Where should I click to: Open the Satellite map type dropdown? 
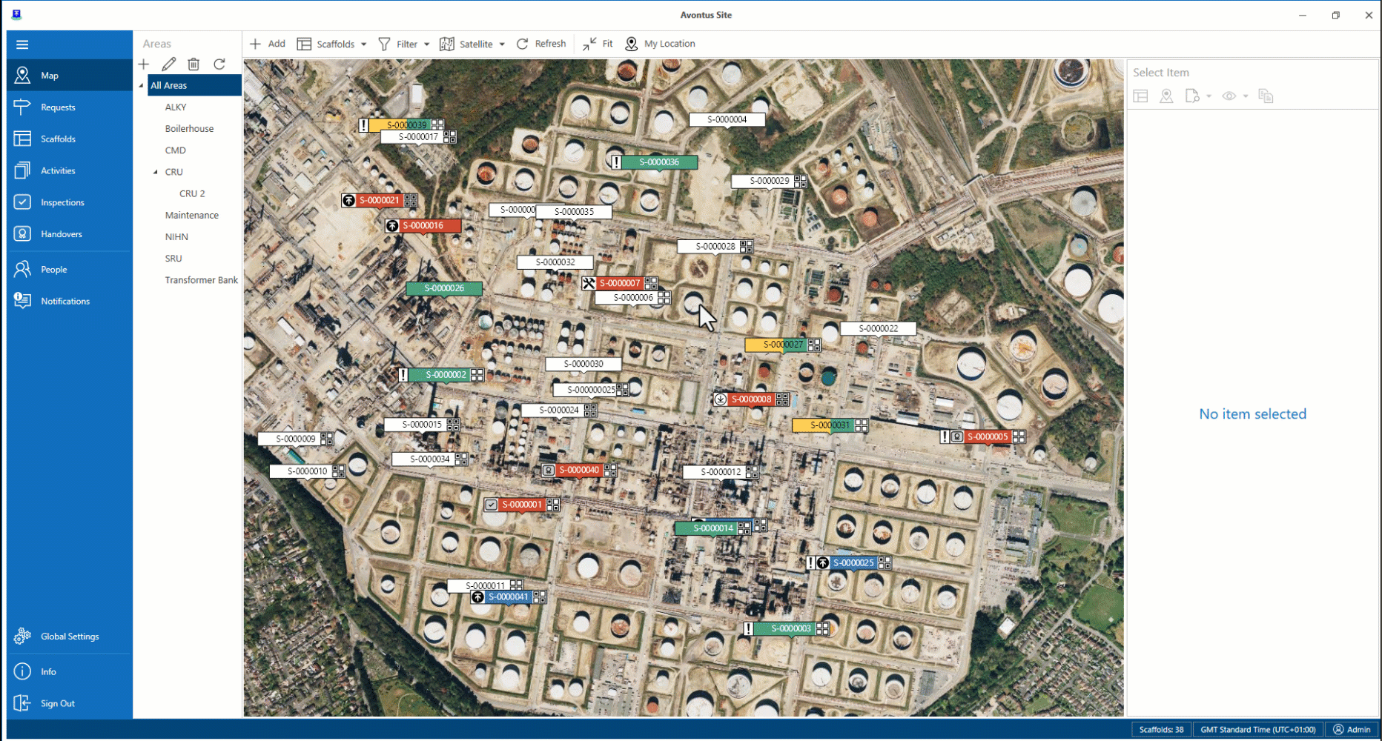click(472, 44)
